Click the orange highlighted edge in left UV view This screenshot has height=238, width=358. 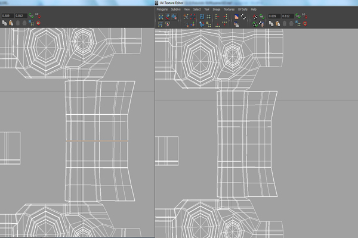point(97,141)
